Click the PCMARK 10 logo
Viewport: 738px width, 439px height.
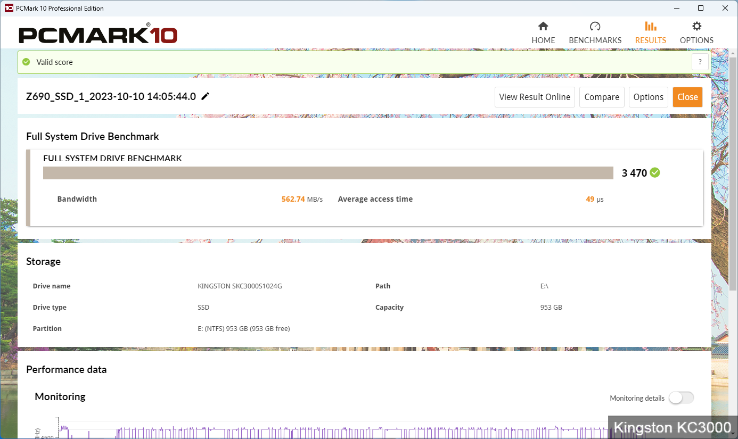pyautogui.click(x=98, y=35)
